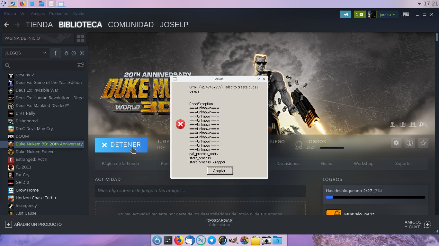
Task: Open the inbox with 1 new message
Action: click(x=360, y=14)
